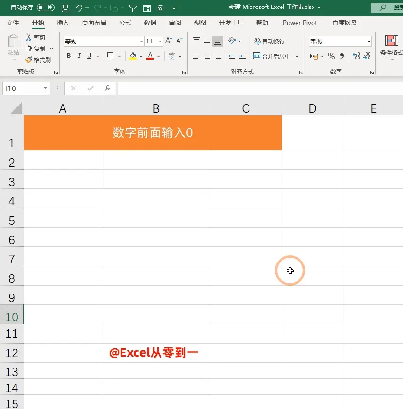This screenshot has height=409, width=403.
Task: Open the 常规 number format dropdown
Action: point(369,41)
